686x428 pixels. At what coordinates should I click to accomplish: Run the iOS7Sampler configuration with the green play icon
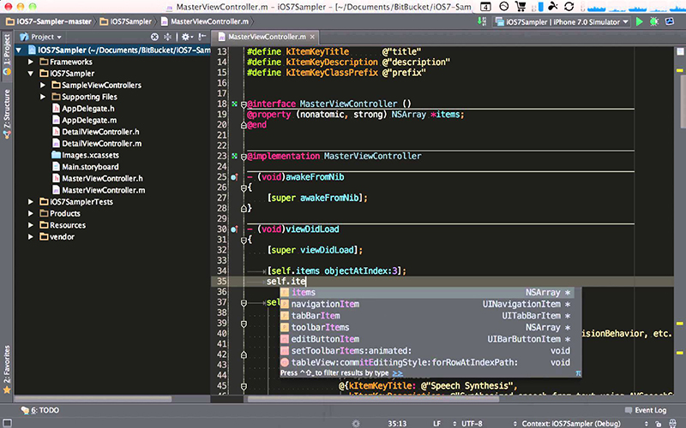639,21
